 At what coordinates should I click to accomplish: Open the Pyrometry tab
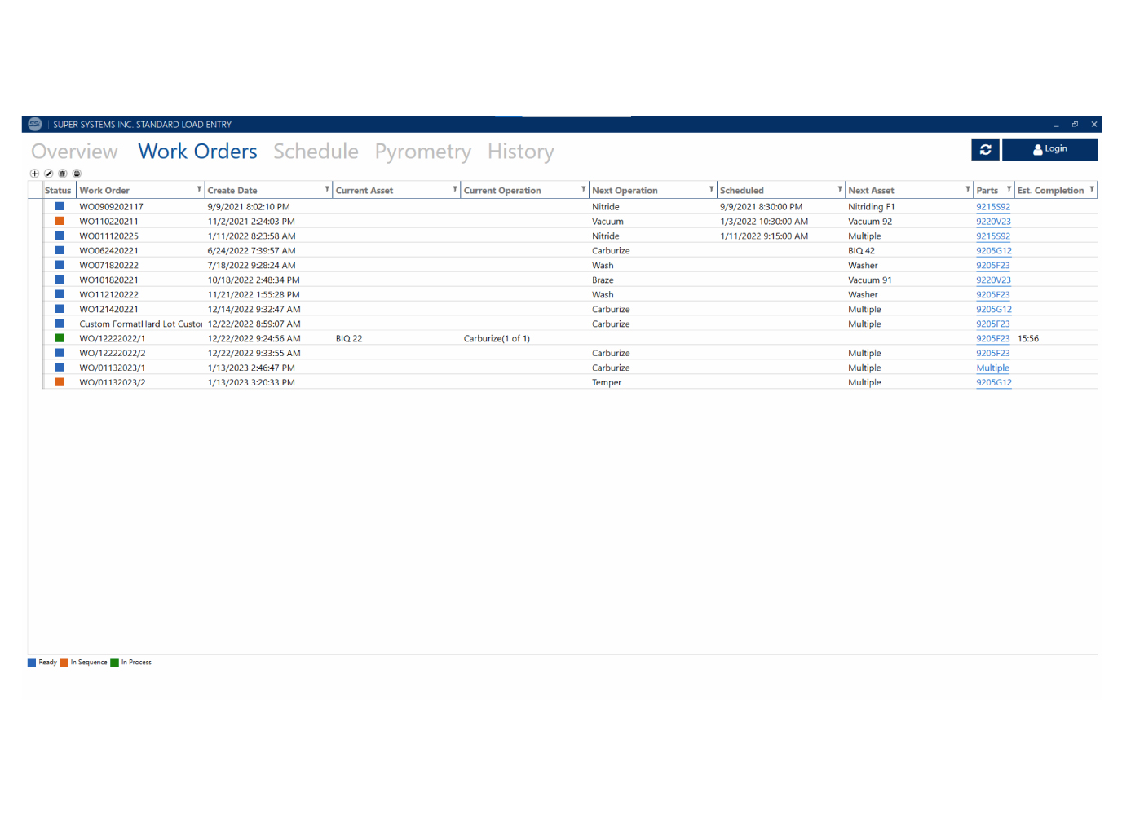[x=422, y=151]
